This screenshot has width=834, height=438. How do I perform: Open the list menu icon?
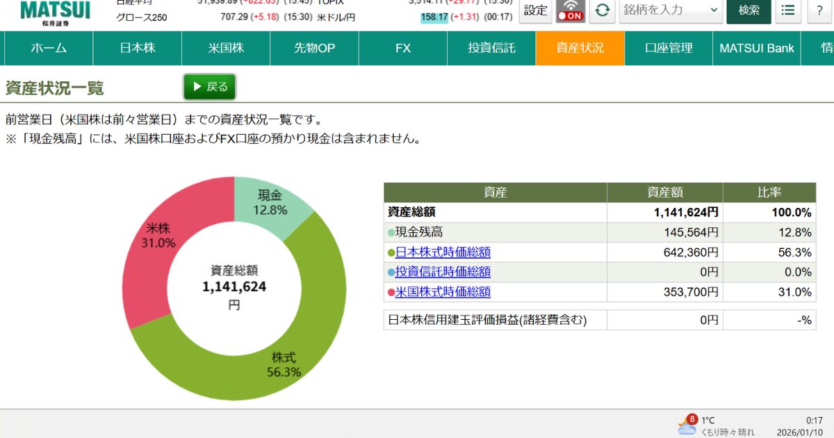787,10
